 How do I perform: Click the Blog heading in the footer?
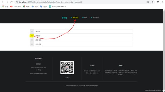[x=121, y=65]
